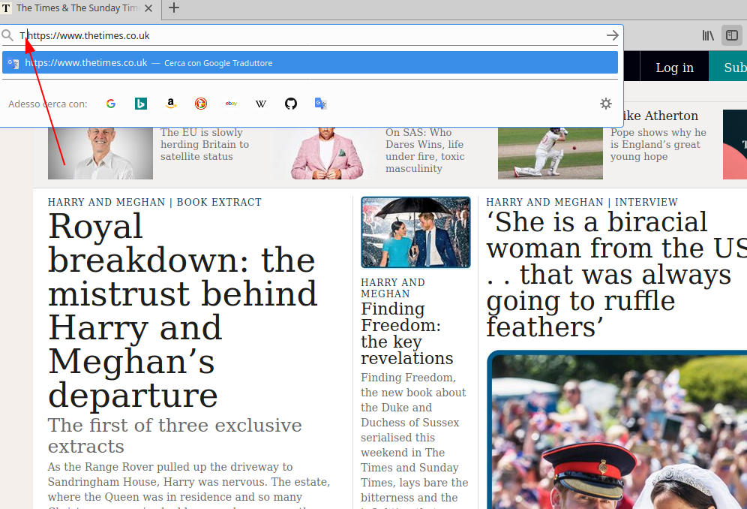This screenshot has height=509, width=747.
Task: Open article 'On SAS: Who Dares Wins'
Action: [x=425, y=150]
